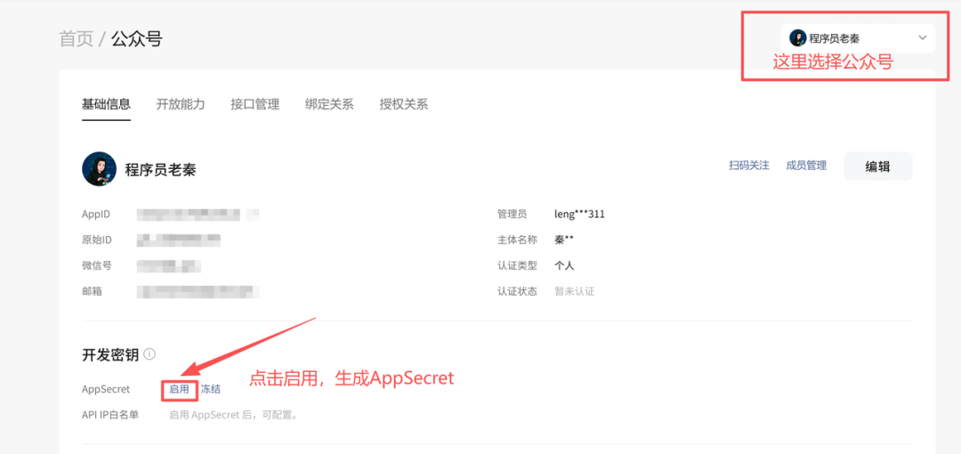The height and width of the screenshot is (454, 961).
Task: Click the 开发密钥 section heading
Action: coord(110,354)
